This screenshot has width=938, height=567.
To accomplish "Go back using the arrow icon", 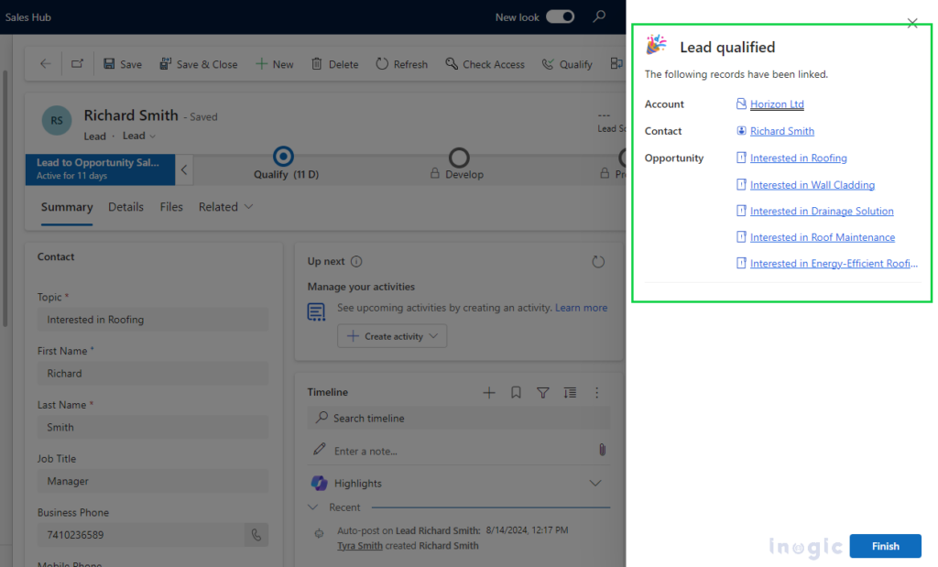I will (x=46, y=64).
